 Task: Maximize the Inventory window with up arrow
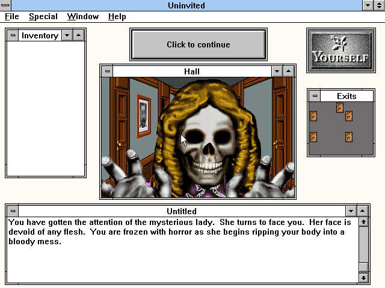[79, 35]
